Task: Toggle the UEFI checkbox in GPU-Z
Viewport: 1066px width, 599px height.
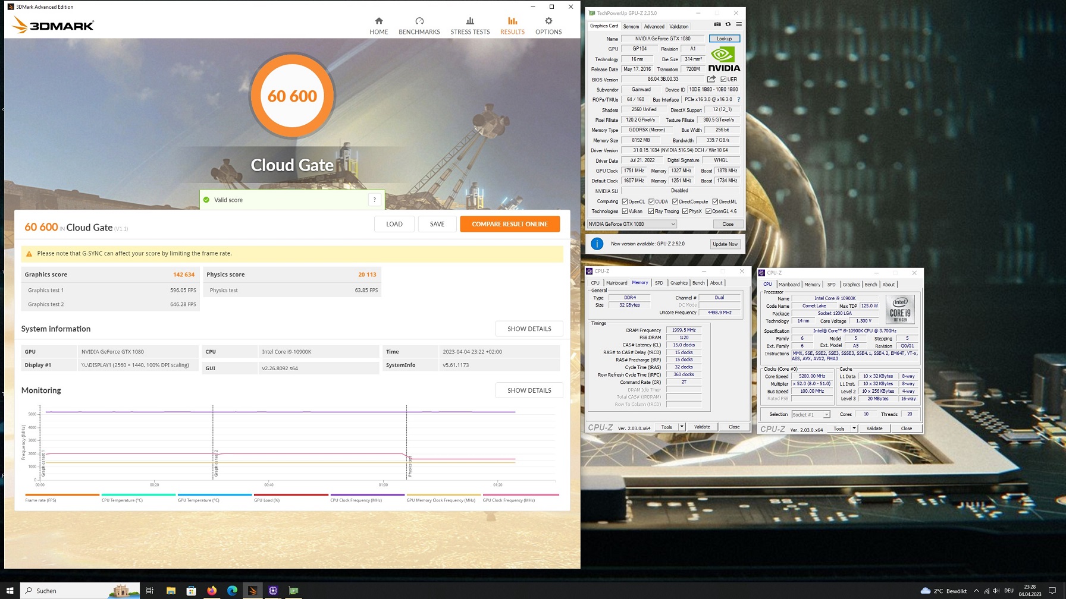Action: (x=723, y=79)
